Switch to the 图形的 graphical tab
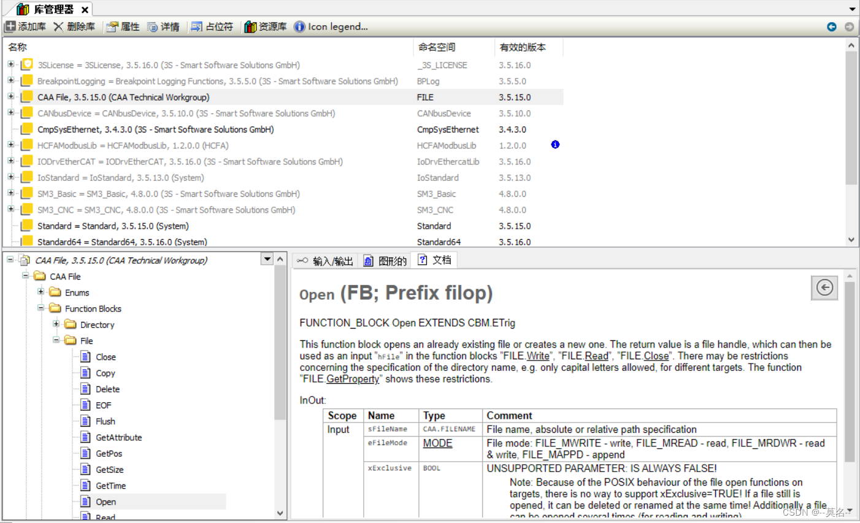860x523 pixels. (x=385, y=261)
